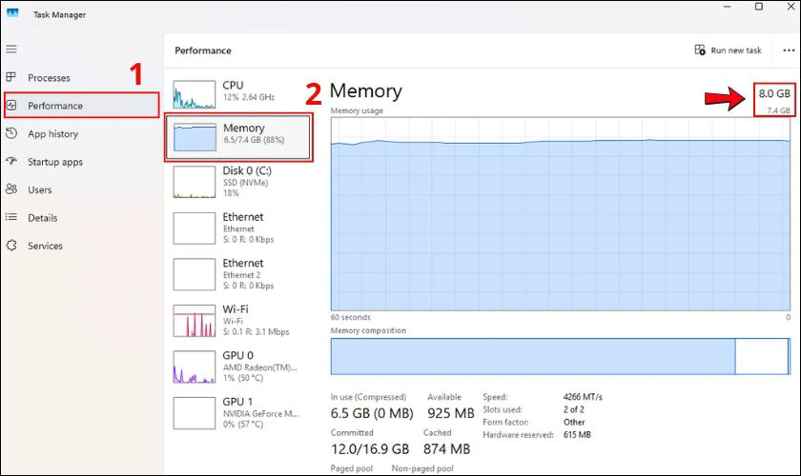Viewport: 801px width, 476px height.
Task: Click the NVIDIA GeForce GPU name
Action: [x=260, y=413]
